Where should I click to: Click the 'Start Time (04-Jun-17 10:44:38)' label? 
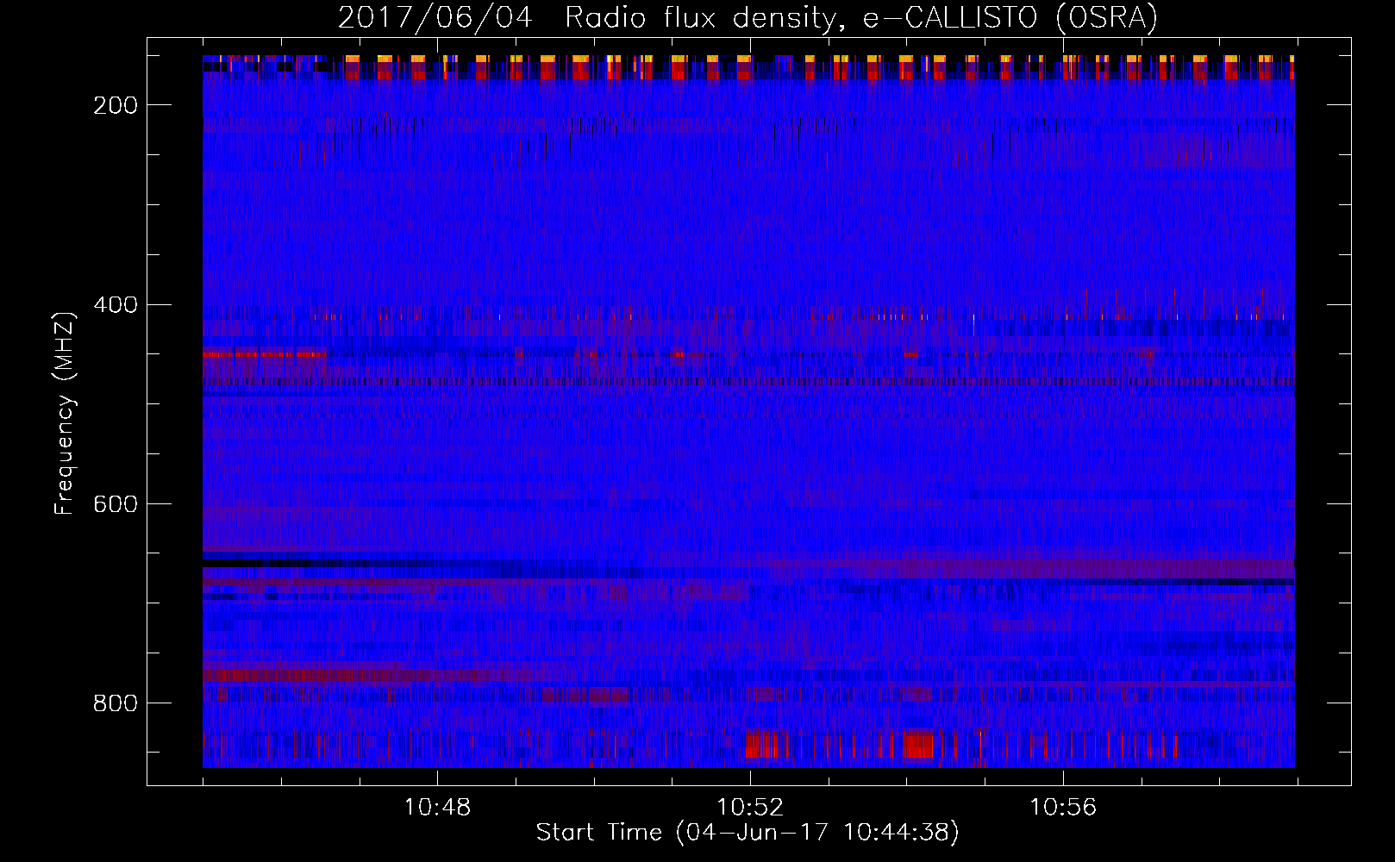(748, 833)
